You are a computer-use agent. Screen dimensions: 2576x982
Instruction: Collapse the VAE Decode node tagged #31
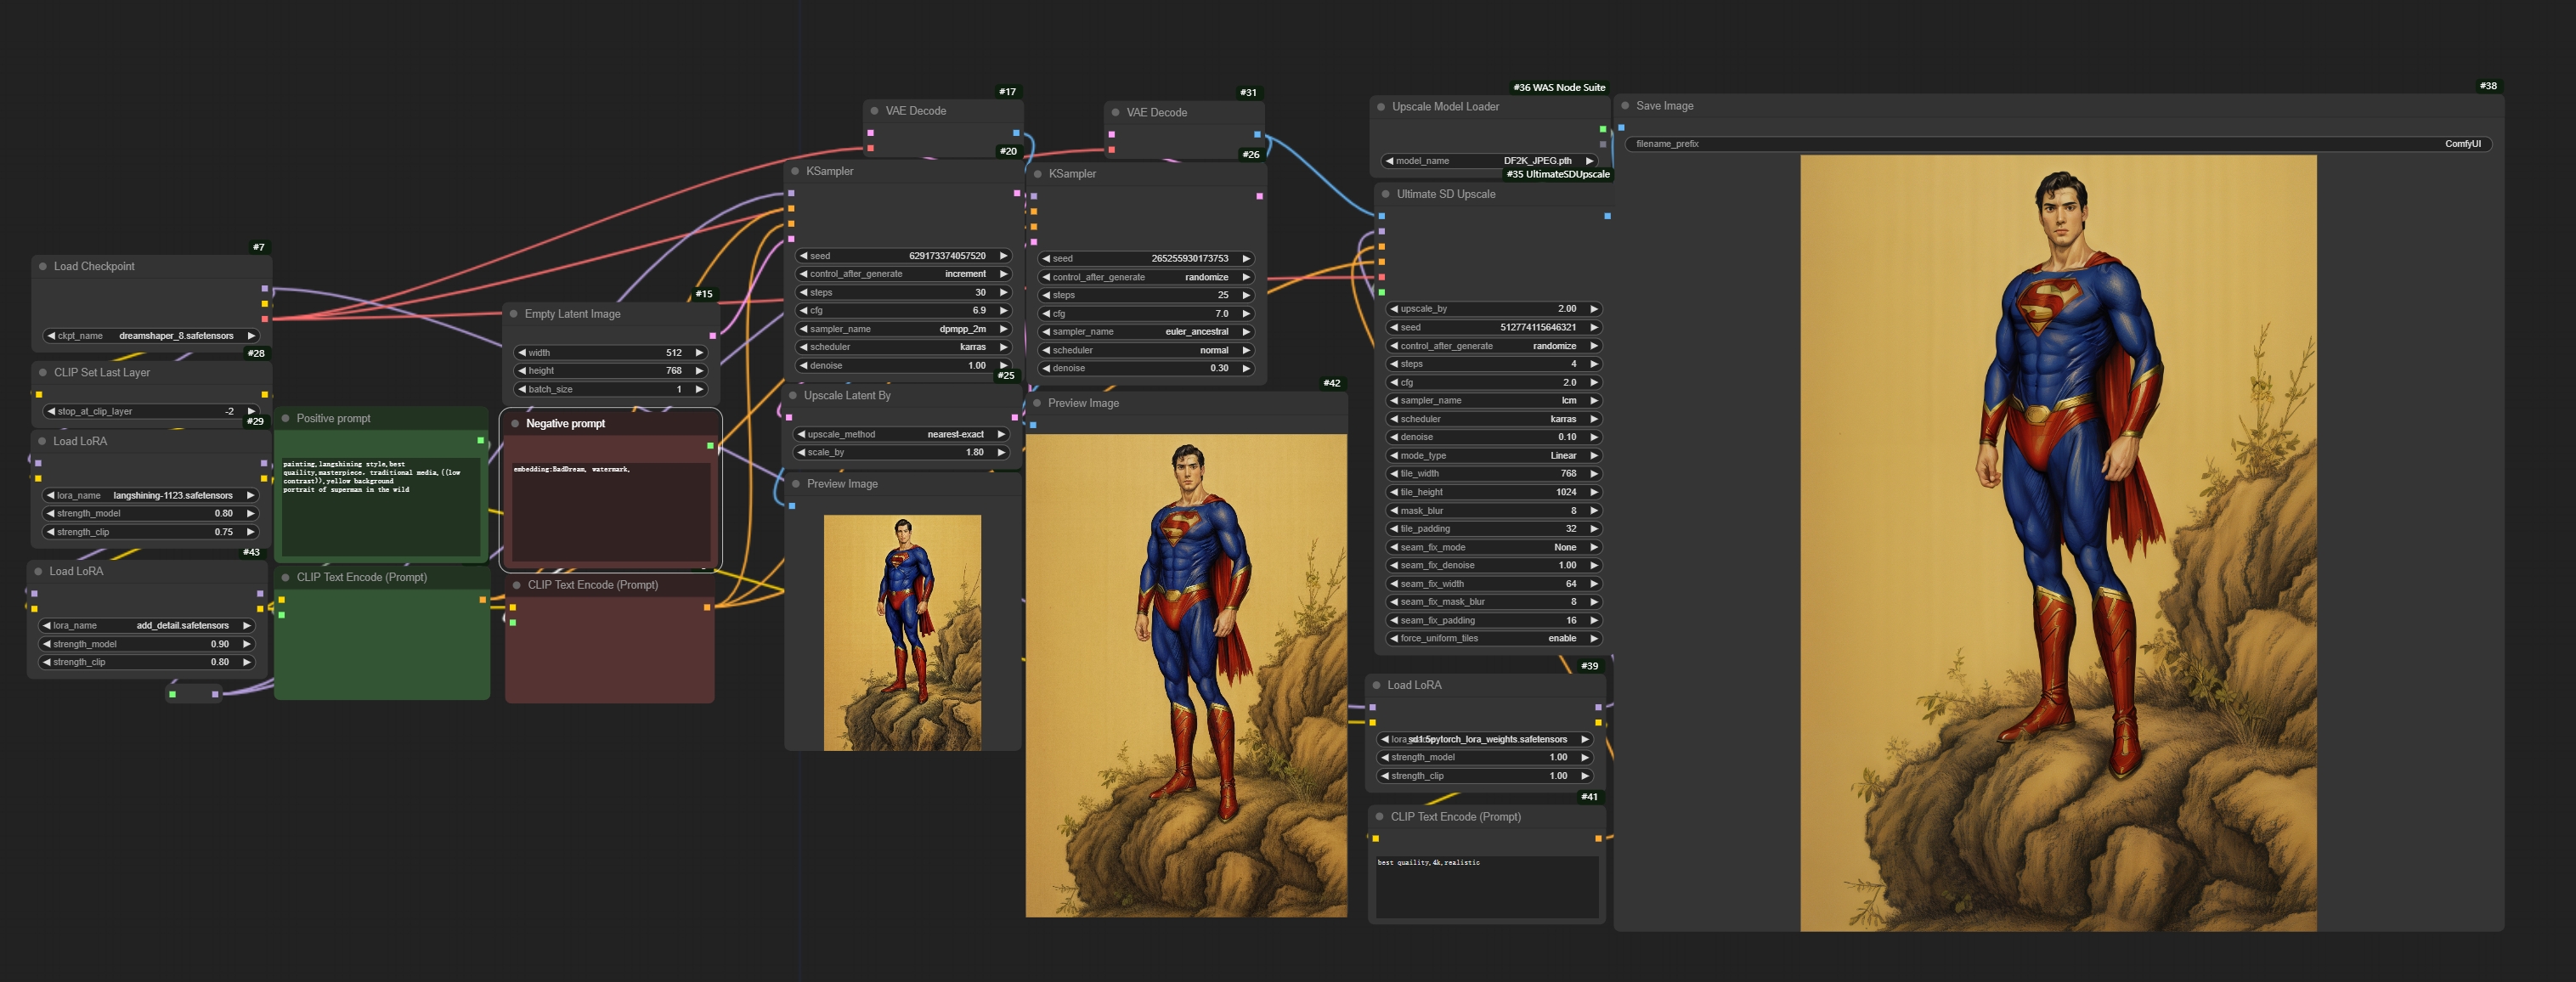pyautogui.click(x=1116, y=112)
